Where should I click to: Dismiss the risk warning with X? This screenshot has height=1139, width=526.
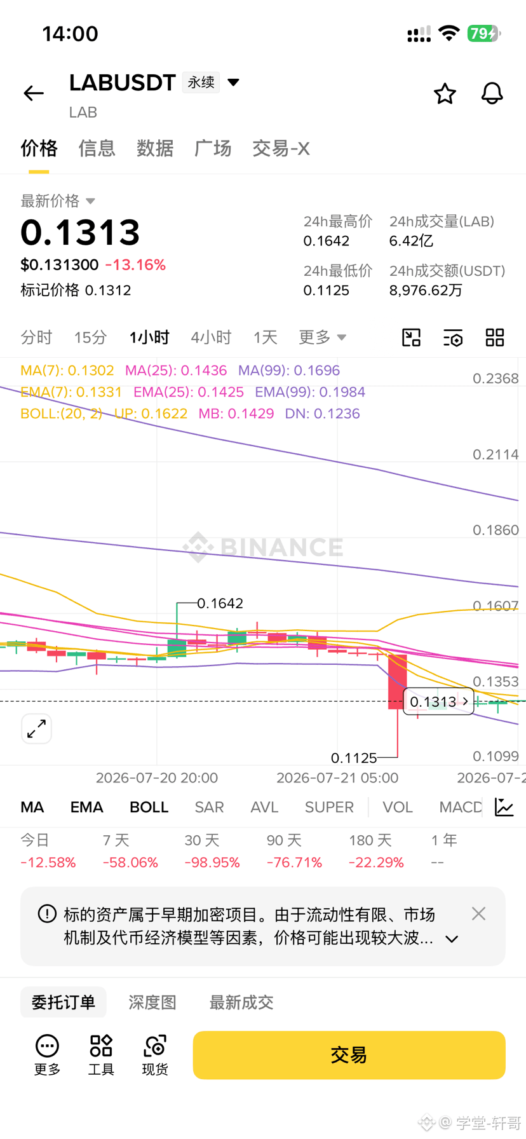478,914
